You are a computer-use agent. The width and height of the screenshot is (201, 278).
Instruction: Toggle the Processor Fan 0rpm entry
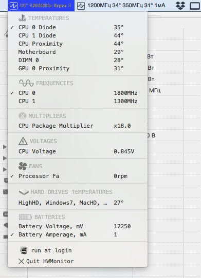pos(78,176)
